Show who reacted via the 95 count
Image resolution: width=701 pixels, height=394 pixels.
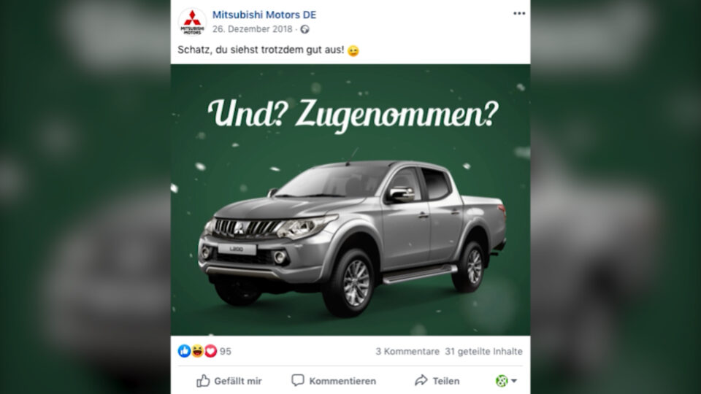(x=226, y=352)
